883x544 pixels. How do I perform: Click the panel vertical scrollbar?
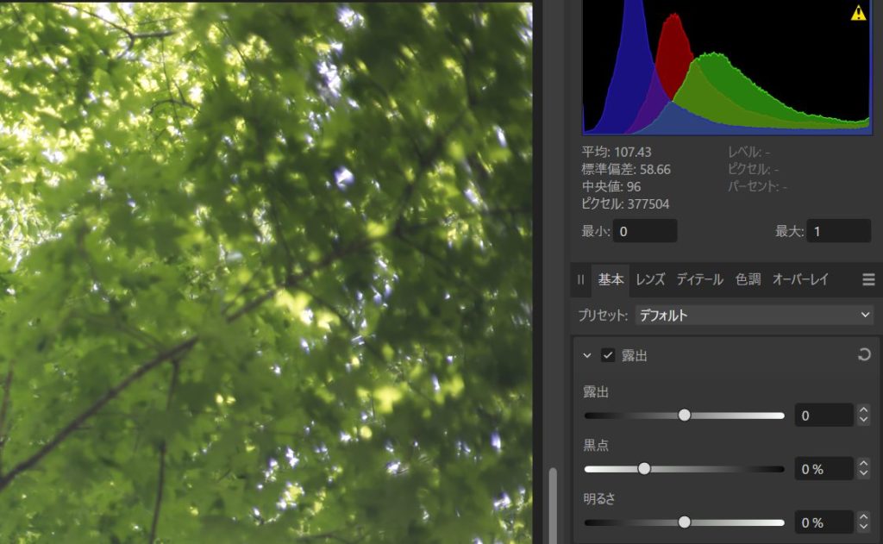pos(553,506)
